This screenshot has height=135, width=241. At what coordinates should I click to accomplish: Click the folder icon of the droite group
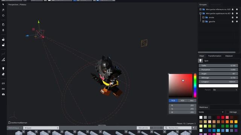[x=207, y=18]
